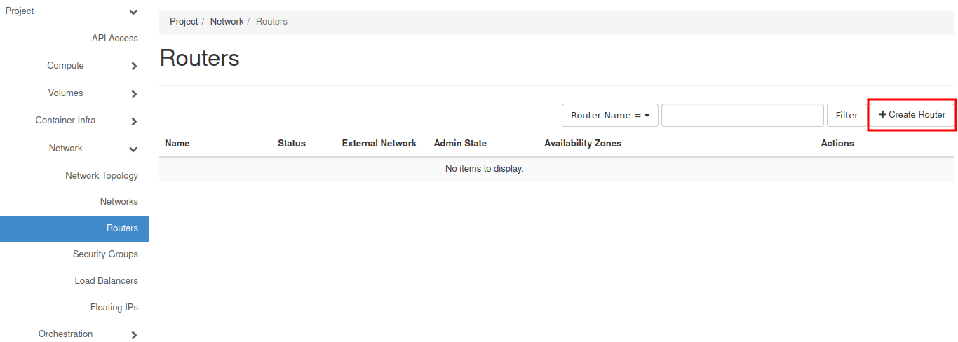Open API Access page
Viewport: 958px width, 342px height.
click(115, 39)
